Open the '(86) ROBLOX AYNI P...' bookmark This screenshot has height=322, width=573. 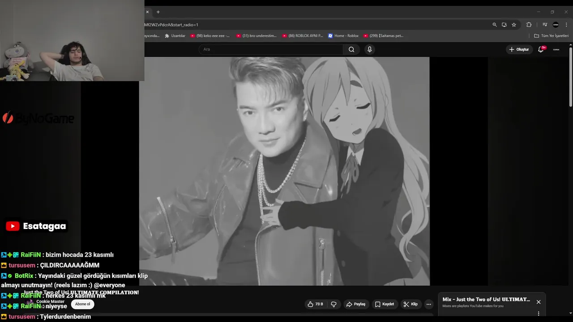pyautogui.click(x=303, y=36)
